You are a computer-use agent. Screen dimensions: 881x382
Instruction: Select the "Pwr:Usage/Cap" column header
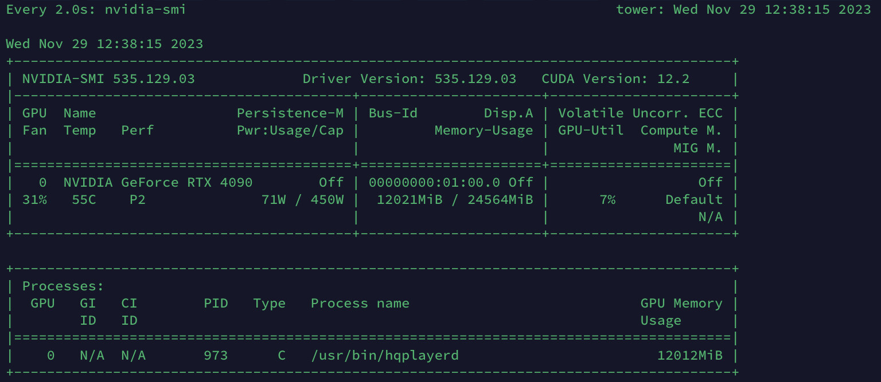pyautogui.click(x=290, y=131)
